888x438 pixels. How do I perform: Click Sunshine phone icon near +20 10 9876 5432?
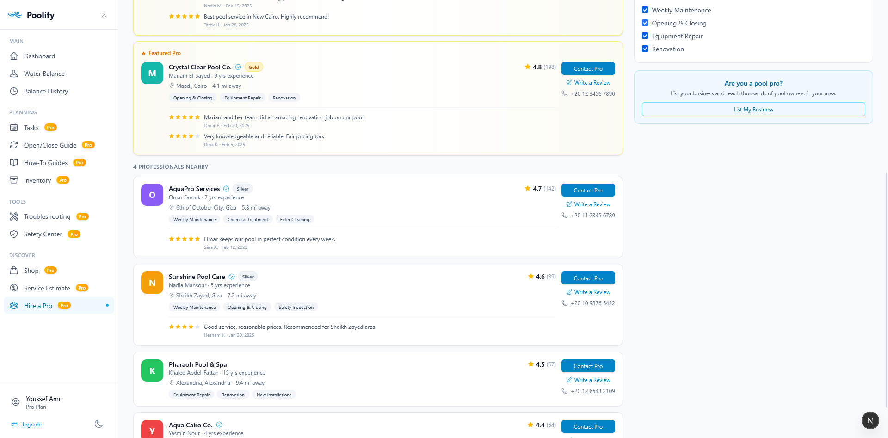tap(565, 303)
